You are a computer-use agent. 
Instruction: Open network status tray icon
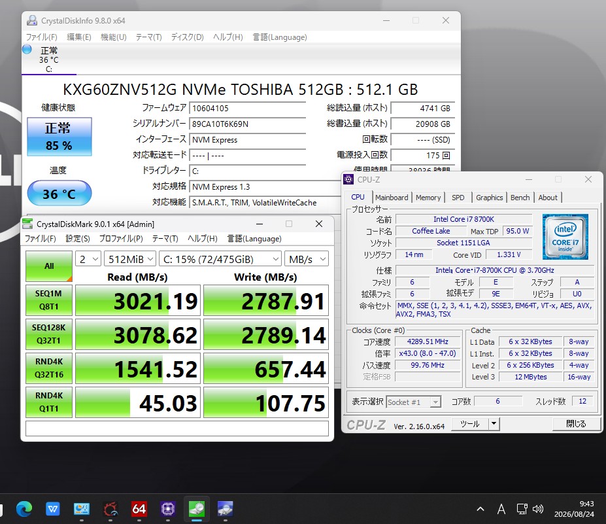[522, 509]
